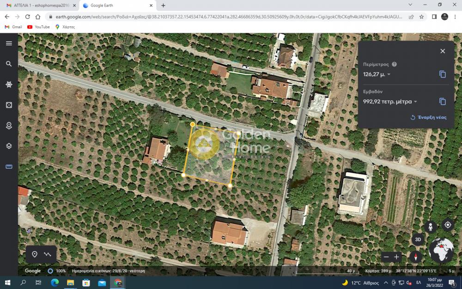Viewport: 462px width, 289px height.
Task: Click the I'm Feeling Lucky dice icon
Action: (9, 105)
